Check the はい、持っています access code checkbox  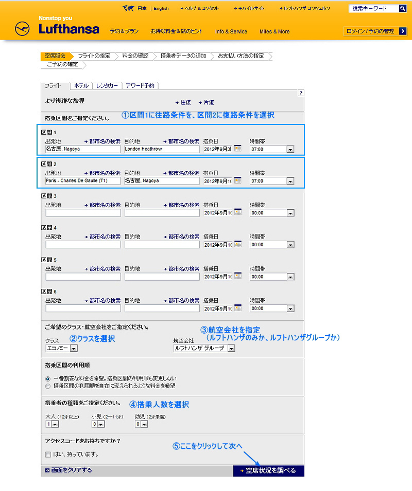coord(48,454)
